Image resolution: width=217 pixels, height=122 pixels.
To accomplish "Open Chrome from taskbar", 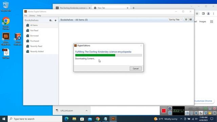I will [98, 119].
